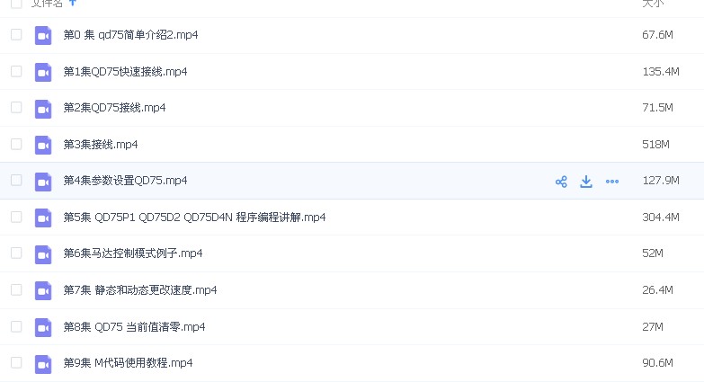The image size is (704, 382).
Task: Click the video icon beside 第0集 qd75简单介绍2
Action: [x=43, y=35]
